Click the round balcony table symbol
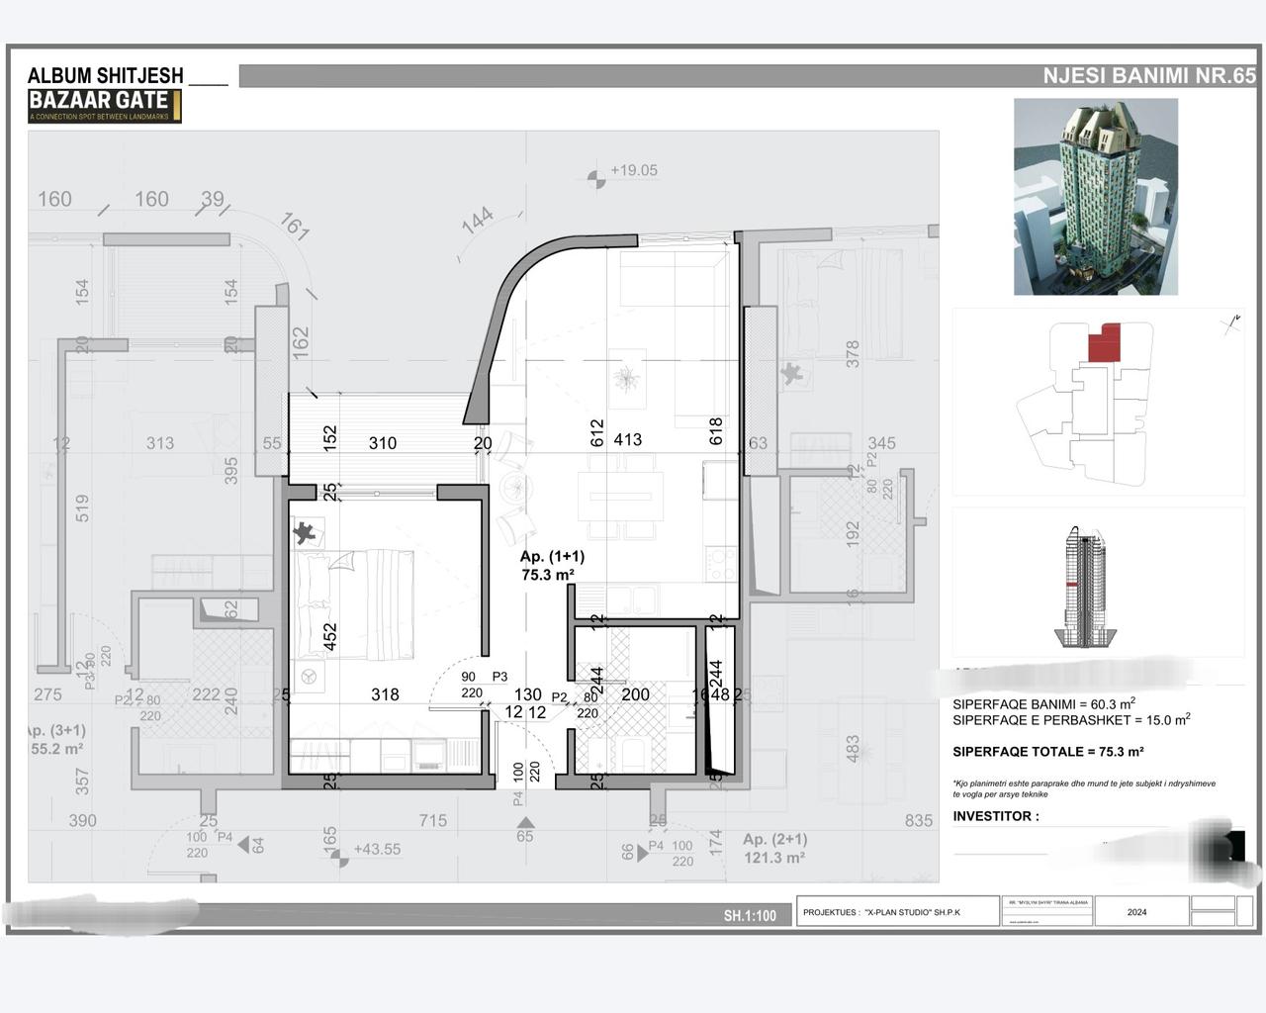The width and height of the screenshot is (1266, 1013). click(514, 486)
